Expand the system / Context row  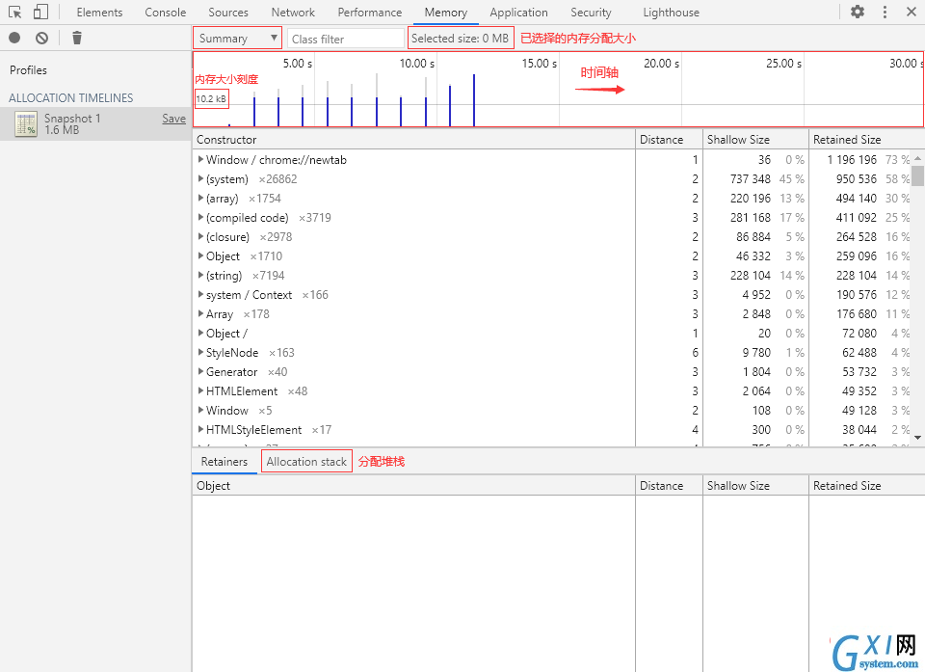200,295
